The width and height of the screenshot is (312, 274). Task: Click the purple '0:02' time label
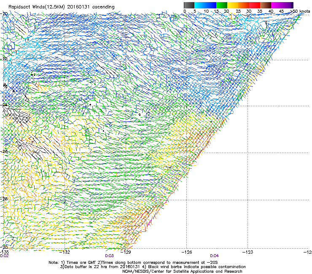pyautogui.click(x=4, y=256)
